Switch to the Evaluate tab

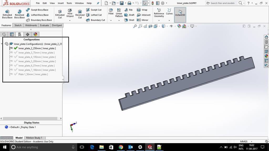tap(44, 25)
